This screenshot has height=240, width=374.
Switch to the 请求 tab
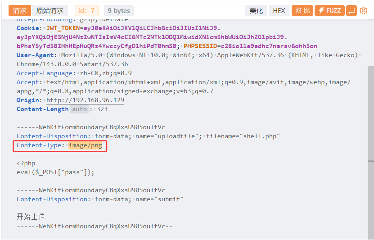click(19, 10)
